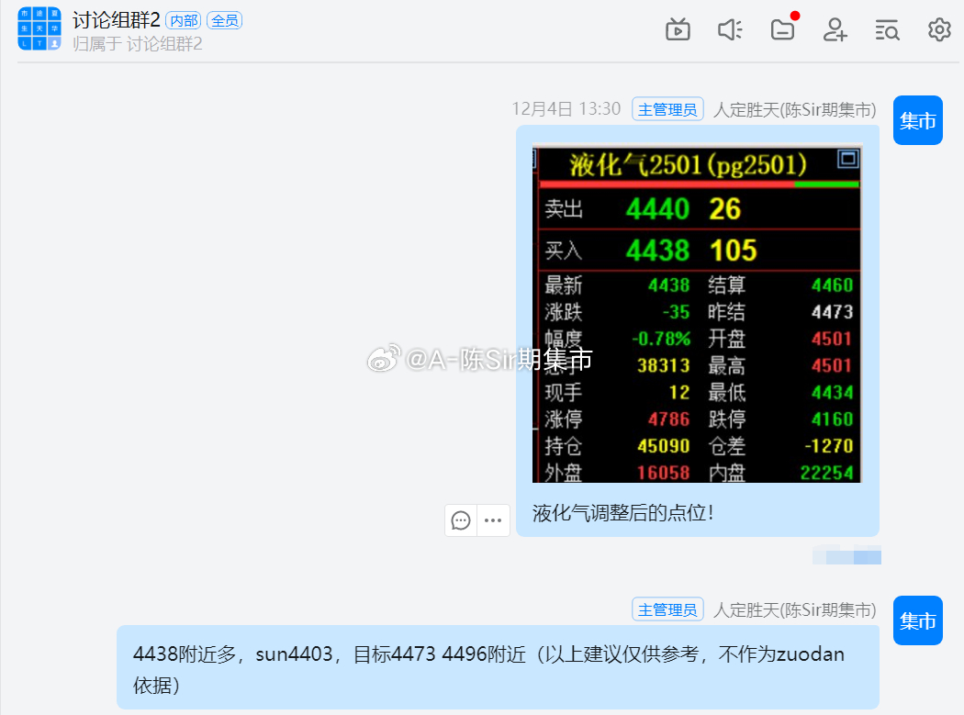Click the '主管理员' badge above the image message

coord(667,108)
